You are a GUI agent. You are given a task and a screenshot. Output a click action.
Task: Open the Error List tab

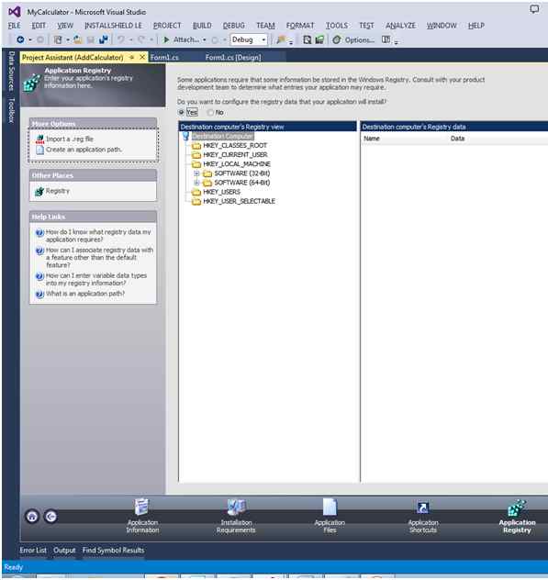click(x=33, y=550)
